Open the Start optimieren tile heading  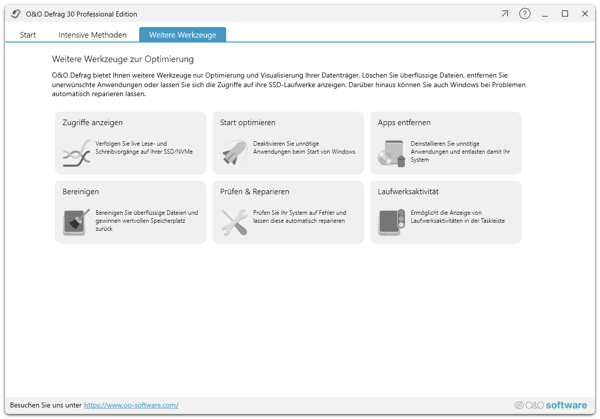248,123
